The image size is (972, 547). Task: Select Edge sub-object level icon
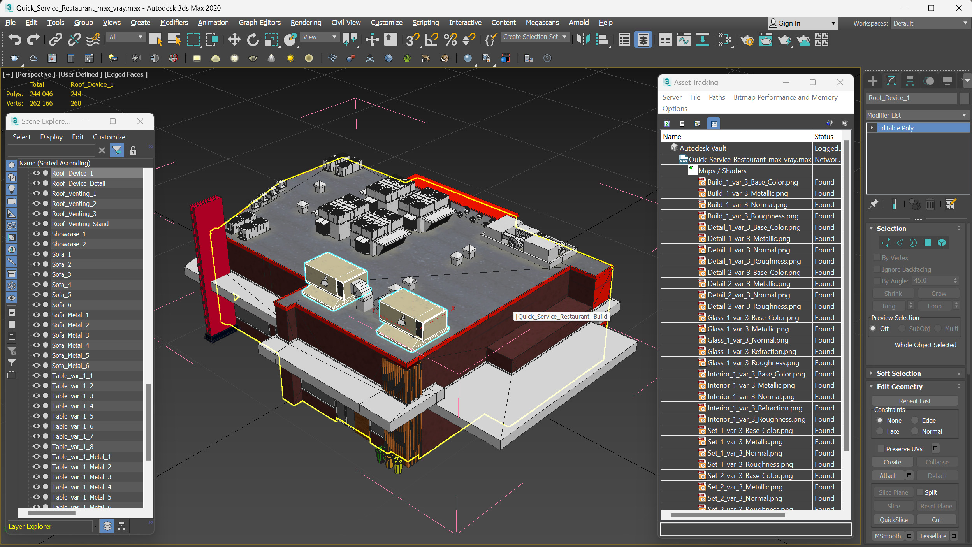(x=900, y=243)
